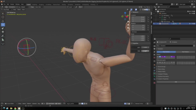This screenshot has width=196, height=110.
Task: Toggle Armature visibility eye in outliner
Action: point(192,13)
